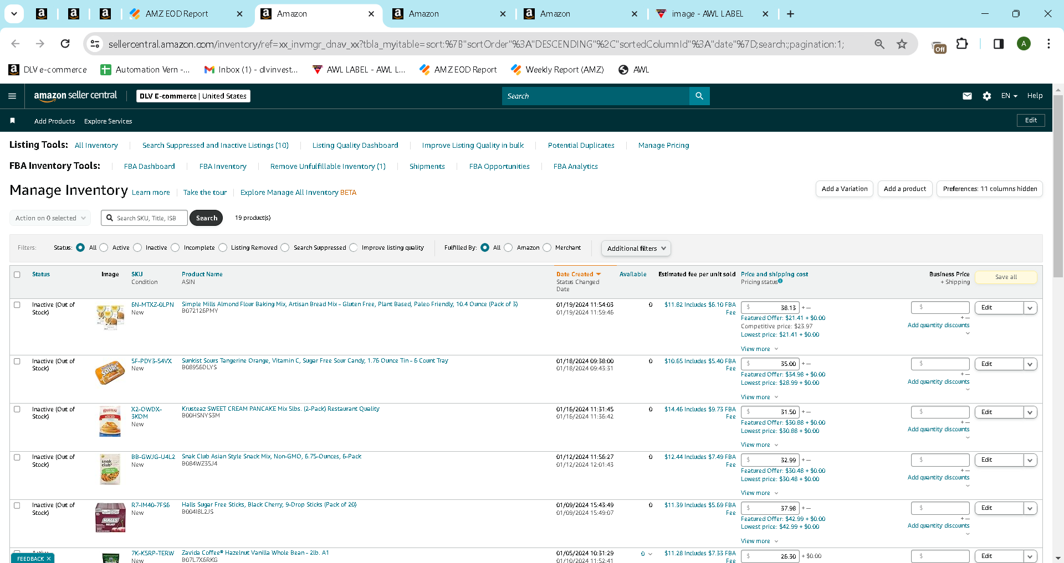Expand View more for Halls Sugar Free row

click(x=760, y=541)
